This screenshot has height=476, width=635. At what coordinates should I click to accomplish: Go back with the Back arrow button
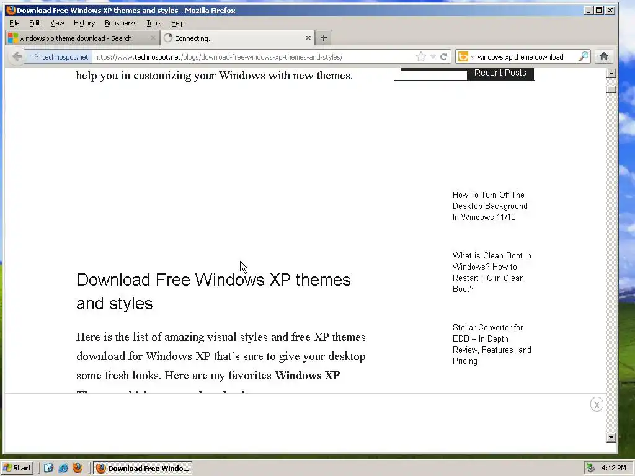[17, 56]
